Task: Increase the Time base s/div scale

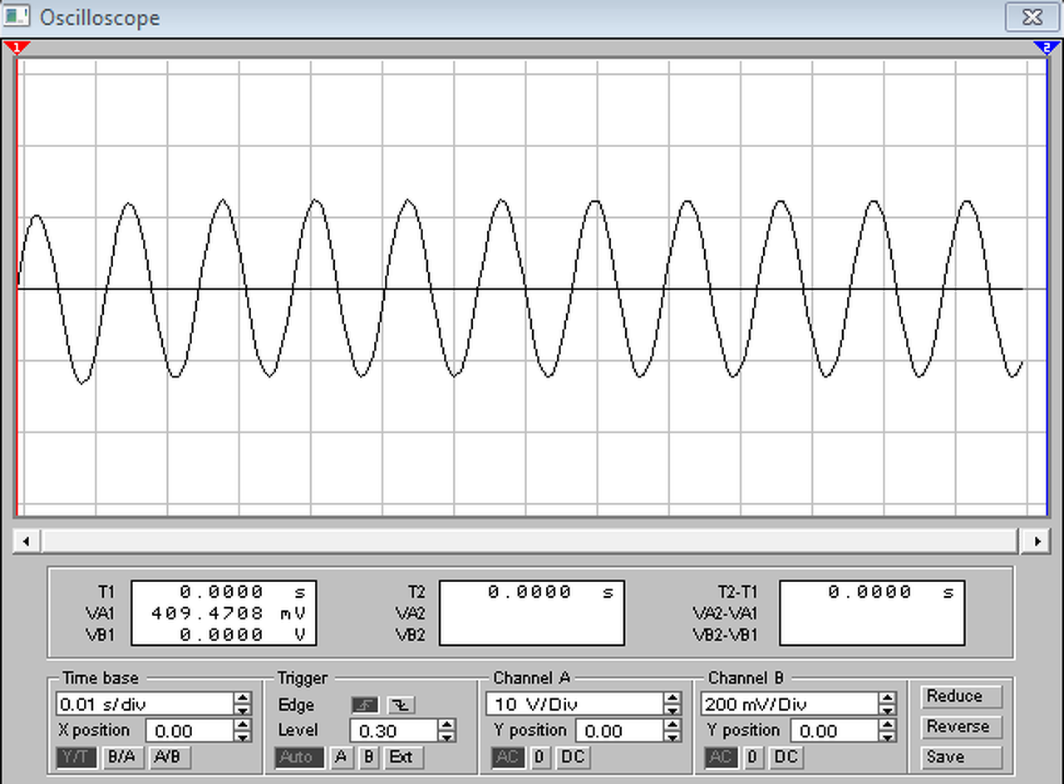Action: point(243,698)
